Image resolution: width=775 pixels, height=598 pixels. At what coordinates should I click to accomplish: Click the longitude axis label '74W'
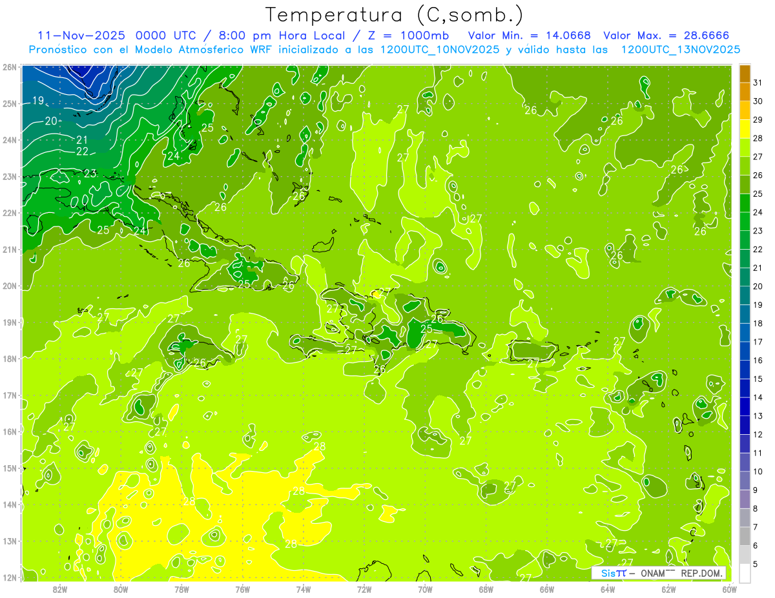pos(304,590)
